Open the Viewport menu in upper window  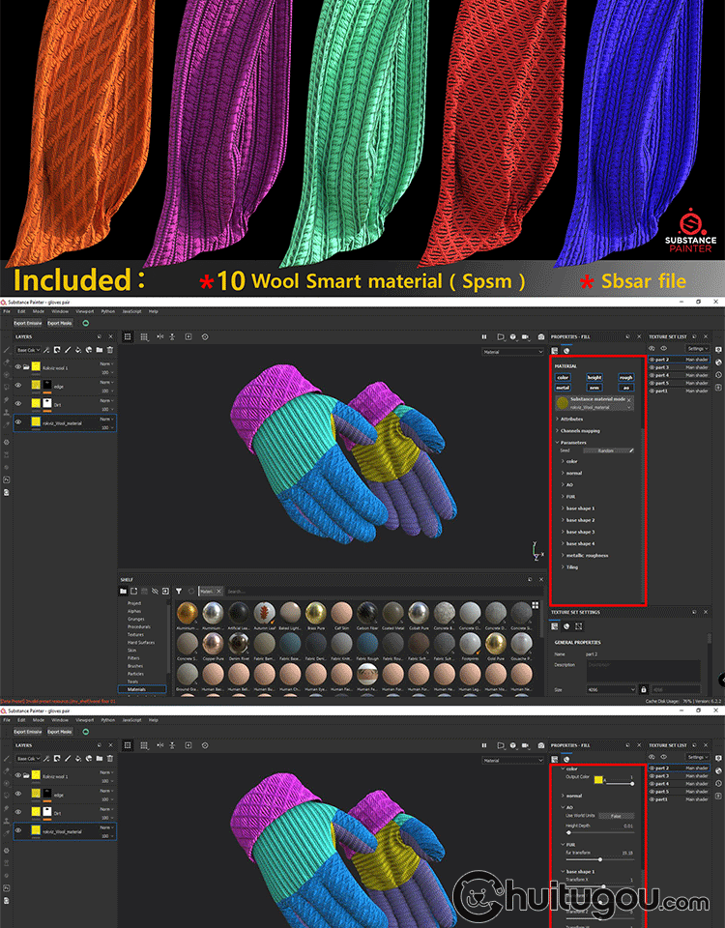pos(85,311)
